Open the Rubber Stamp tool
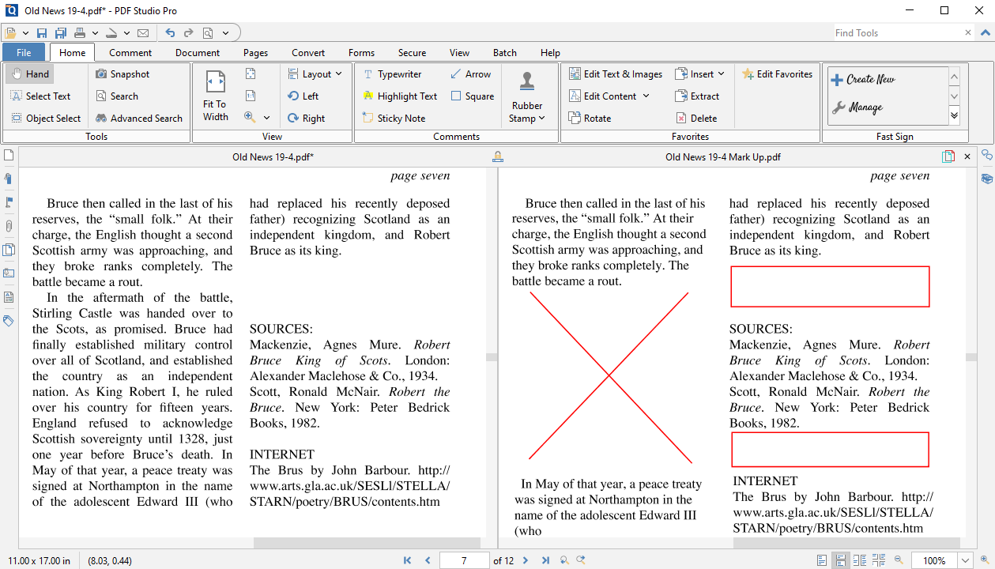 [527, 95]
